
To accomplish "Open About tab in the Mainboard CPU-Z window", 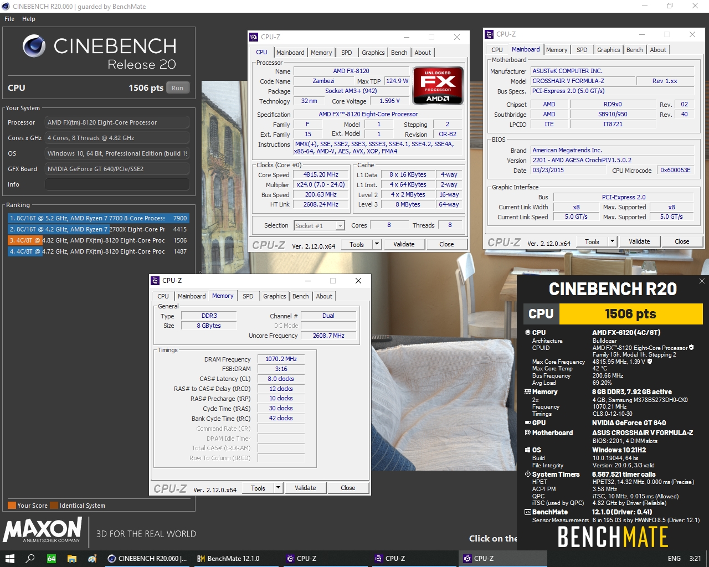I will (658, 50).
